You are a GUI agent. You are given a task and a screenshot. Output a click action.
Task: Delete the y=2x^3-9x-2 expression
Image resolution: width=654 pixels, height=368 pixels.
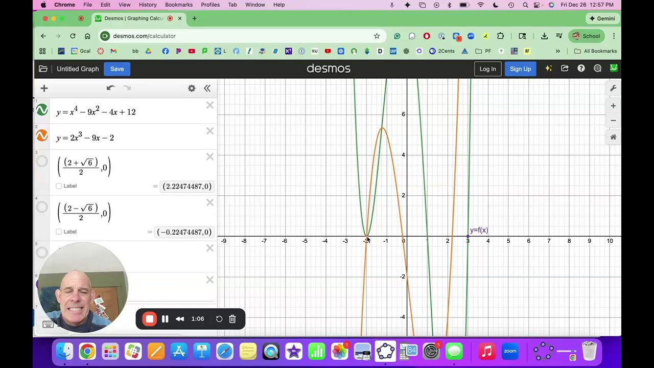tap(209, 131)
